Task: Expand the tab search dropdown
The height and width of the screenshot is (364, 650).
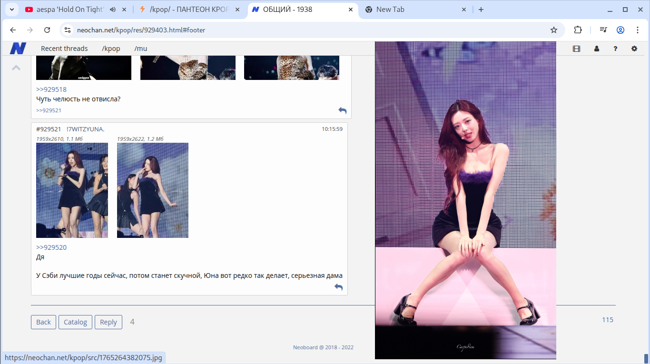Action: [x=11, y=10]
